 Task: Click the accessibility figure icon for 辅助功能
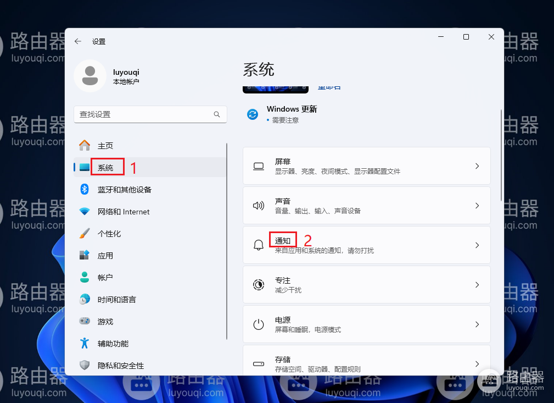click(85, 343)
